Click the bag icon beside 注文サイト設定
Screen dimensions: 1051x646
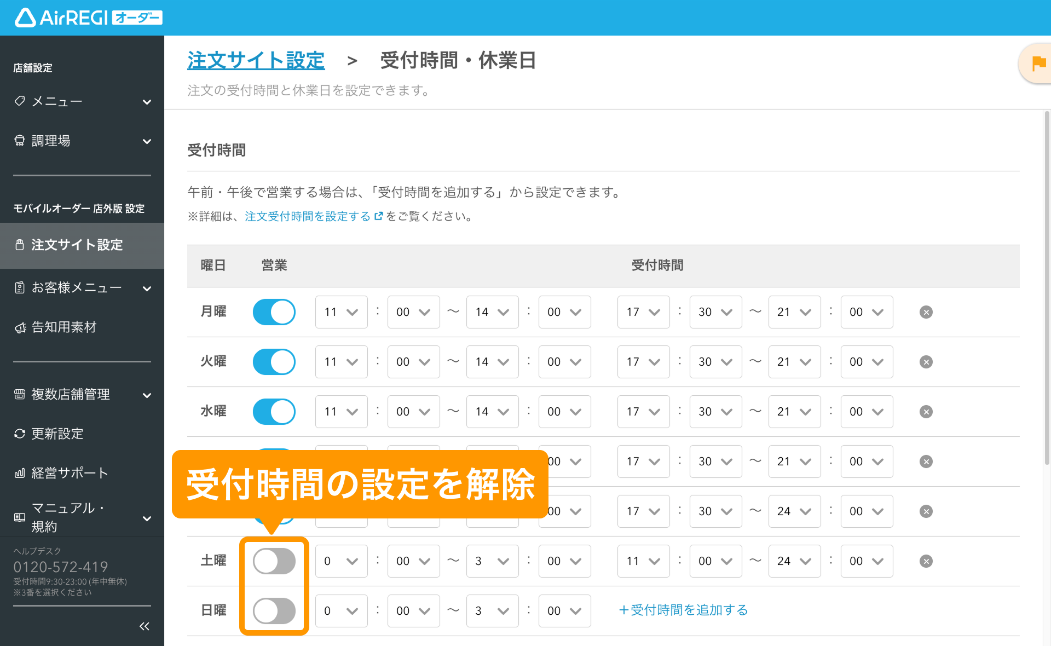20,245
